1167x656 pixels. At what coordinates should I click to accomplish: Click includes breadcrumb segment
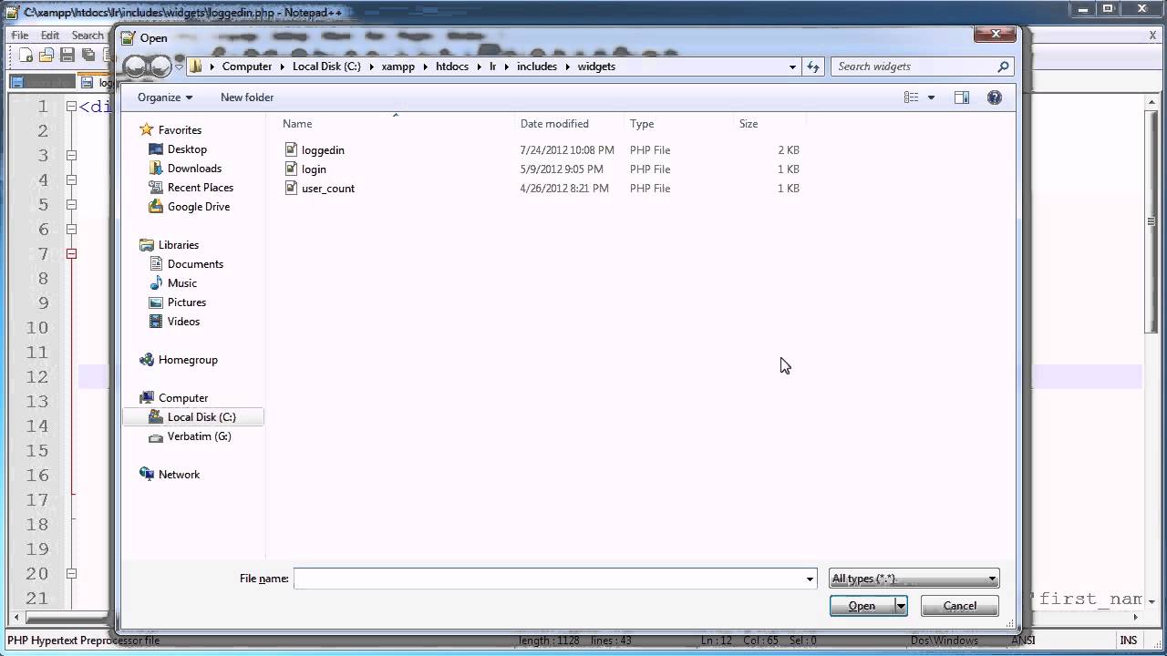(537, 67)
